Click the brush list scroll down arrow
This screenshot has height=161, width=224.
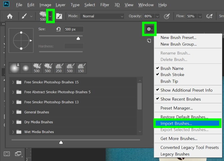[140, 132]
